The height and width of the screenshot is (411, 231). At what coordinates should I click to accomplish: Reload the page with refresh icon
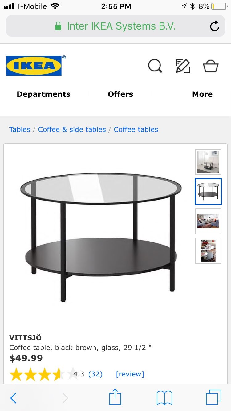click(x=215, y=26)
